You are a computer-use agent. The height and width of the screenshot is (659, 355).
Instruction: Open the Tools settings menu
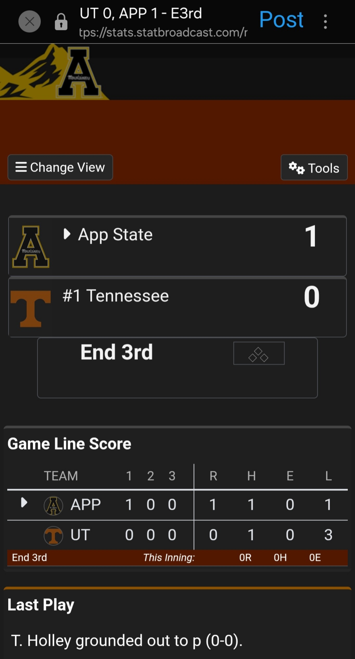coord(314,168)
